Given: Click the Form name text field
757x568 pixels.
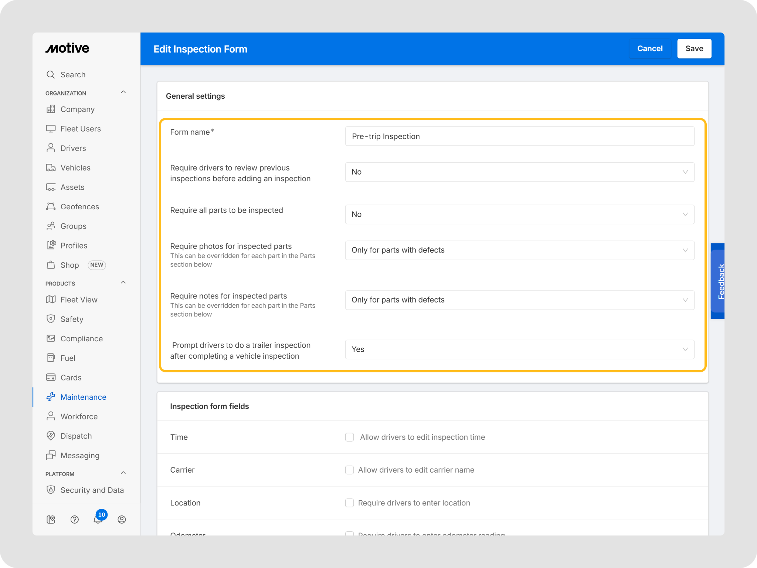Looking at the screenshot, I should 519,136.
